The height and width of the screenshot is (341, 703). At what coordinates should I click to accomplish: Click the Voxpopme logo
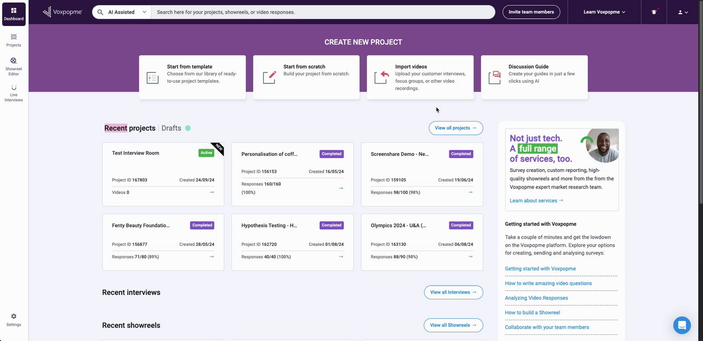pyautogui.click(x=62, y=12)
